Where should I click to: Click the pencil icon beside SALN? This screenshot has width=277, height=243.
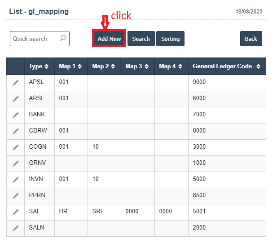tap(15, 228)
